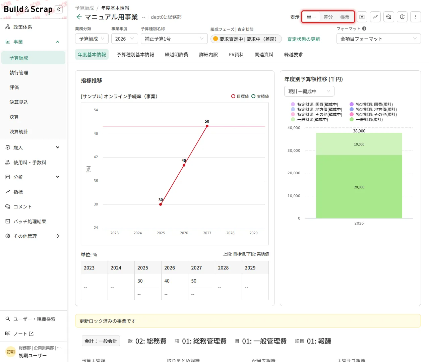429x362 pixels.
Task: Click the フォーマット info icon
Action: pyautogui.click(x=364, y=28)
